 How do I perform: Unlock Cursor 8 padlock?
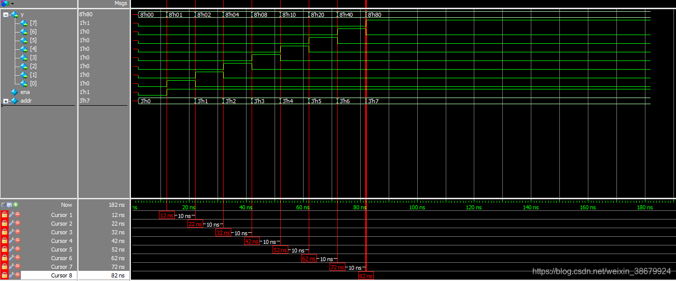pos(5,275)
